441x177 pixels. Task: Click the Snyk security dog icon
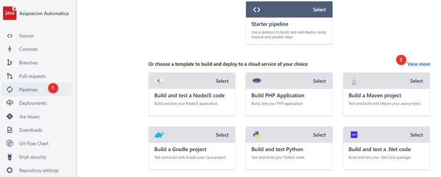tap(10, 157)
